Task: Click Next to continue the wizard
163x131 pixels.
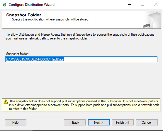Action: (99, 123)
